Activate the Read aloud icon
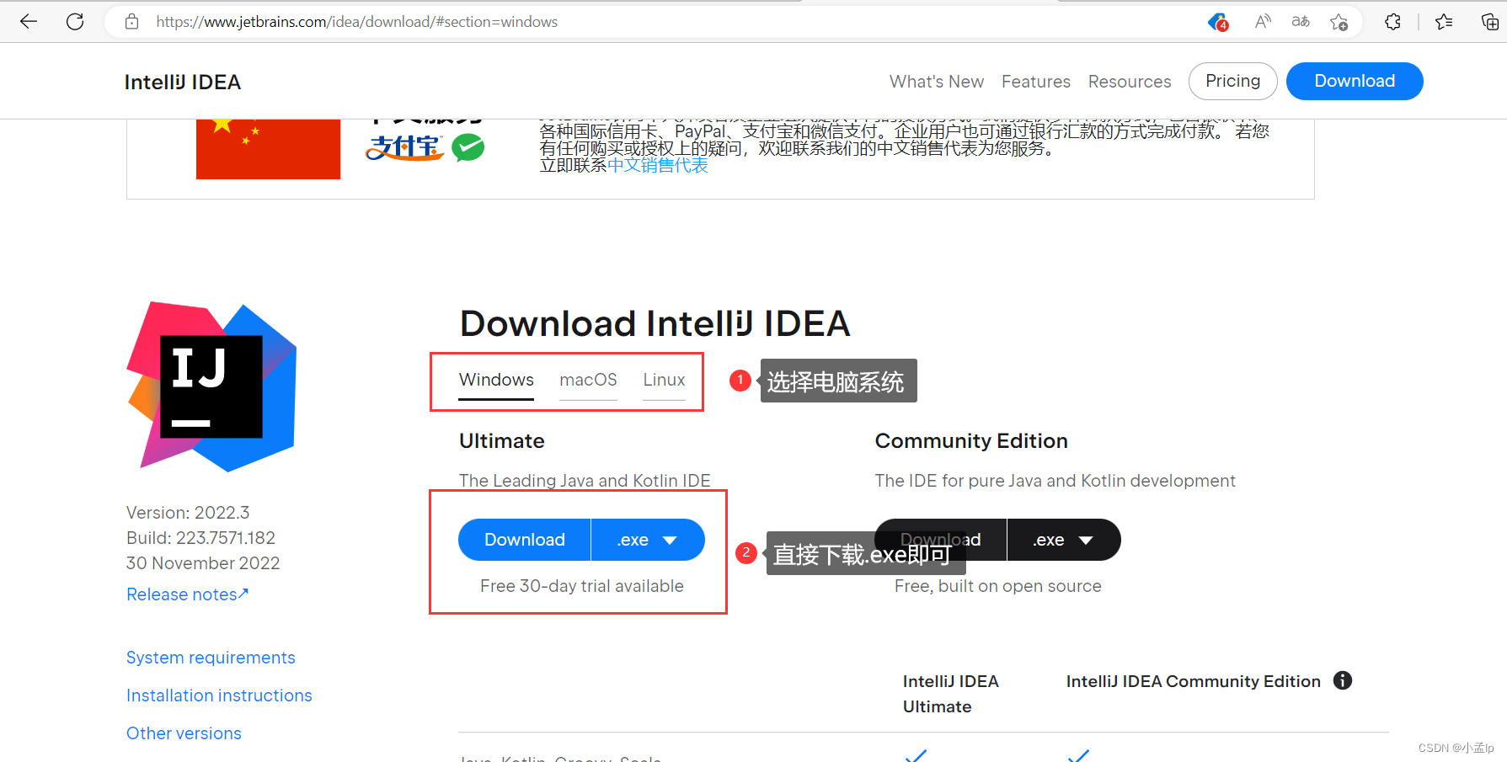Image resolution: width=1507 pixels, height=762 pixels. click(x=1262, y=21)
